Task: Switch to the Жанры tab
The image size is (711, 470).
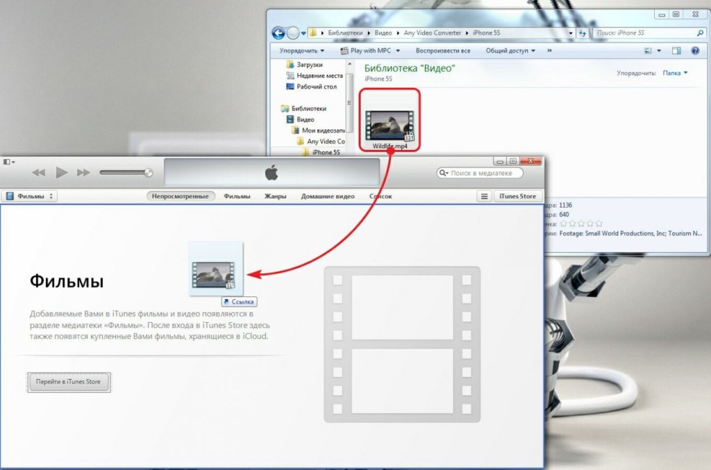Action: point(276,196)
